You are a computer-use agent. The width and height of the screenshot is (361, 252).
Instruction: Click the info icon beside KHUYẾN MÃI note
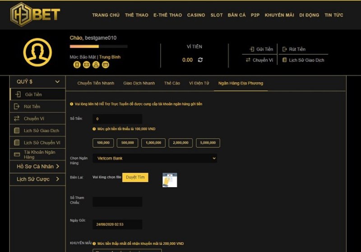94,243
